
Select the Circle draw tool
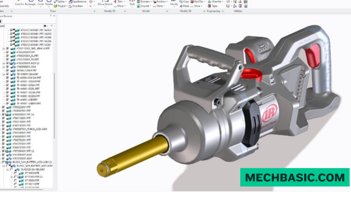click(x=40, y=3)
